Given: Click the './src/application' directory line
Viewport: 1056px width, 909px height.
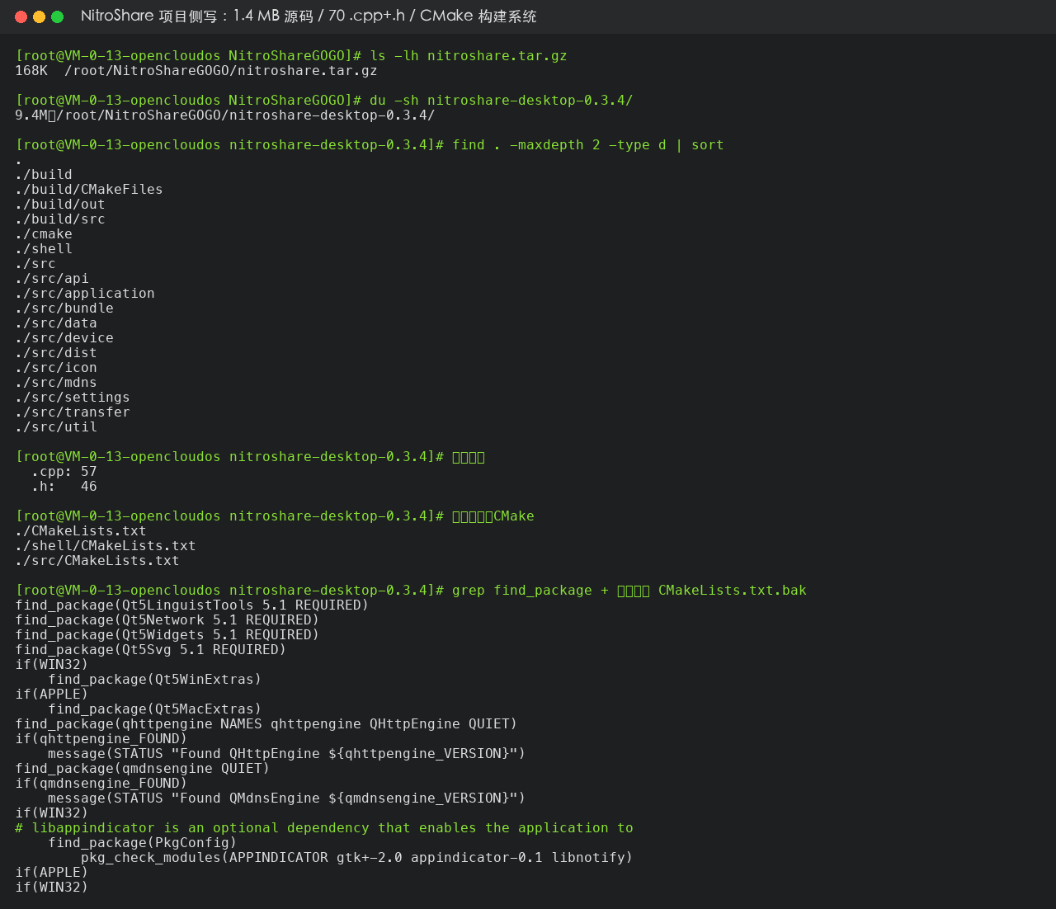Looking at the screenshot, I should click(85, 294).
